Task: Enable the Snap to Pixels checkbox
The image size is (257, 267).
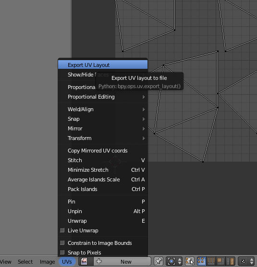Action: coord(62,253)
